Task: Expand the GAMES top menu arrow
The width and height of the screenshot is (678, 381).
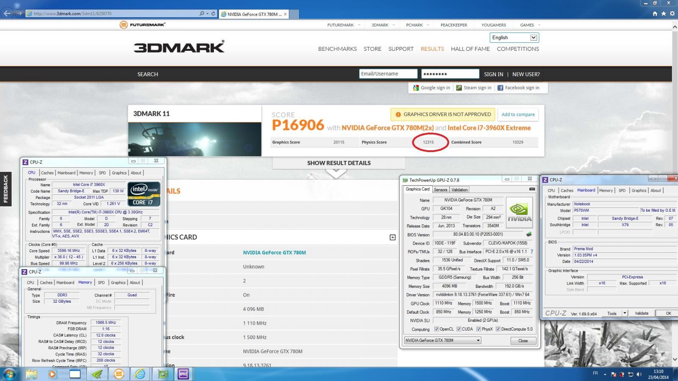Action: click(x=539, y=25)
